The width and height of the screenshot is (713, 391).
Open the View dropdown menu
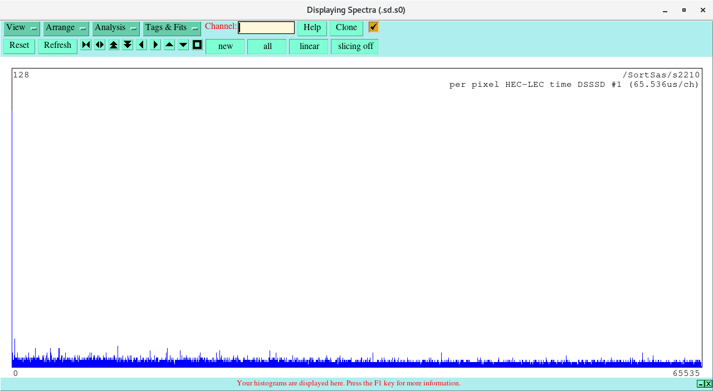coord(22,28)
